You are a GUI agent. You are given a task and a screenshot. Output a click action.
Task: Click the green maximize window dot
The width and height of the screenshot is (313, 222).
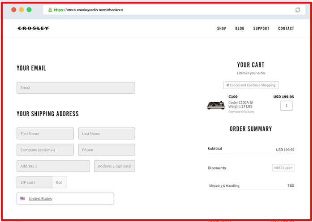click(x=29, y=9)
